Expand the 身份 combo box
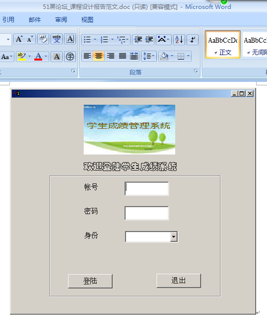The image size is (267, 329). point(174,237)
